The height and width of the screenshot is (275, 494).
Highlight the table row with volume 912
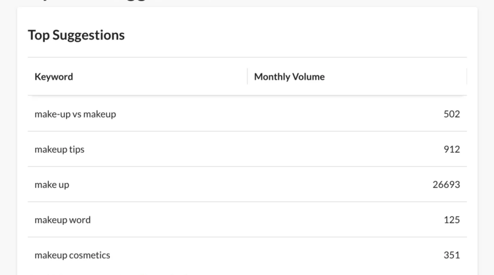point(247,149)
